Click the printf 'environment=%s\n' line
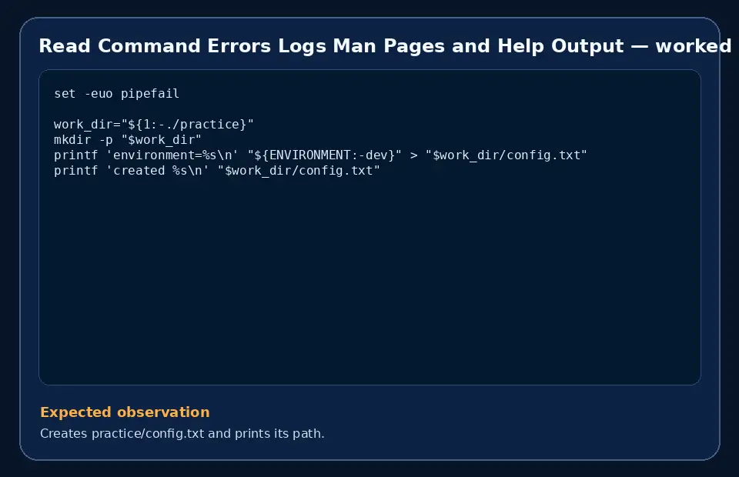Screen dimensions: 739x477 pos(320,155)
